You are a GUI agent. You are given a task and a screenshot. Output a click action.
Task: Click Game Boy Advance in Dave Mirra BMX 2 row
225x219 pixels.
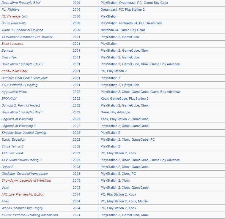165,64
